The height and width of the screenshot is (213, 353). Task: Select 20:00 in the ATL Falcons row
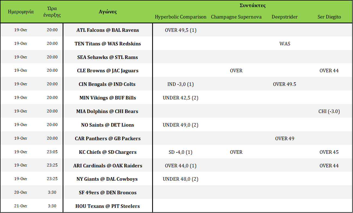pyautogui.click(x=52, y=30)
